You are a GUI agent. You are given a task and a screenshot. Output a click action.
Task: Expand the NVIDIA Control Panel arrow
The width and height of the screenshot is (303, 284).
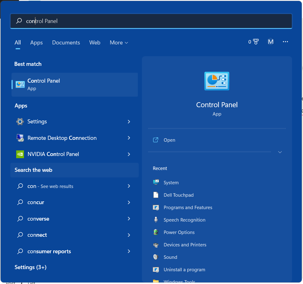click(129, 154)
